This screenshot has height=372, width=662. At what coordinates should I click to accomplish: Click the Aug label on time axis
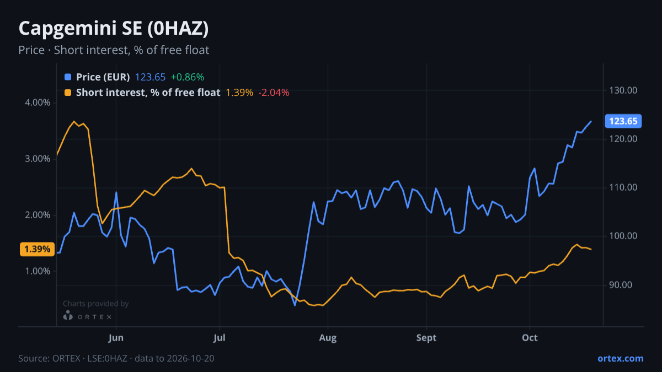click(x=328, y=337)
